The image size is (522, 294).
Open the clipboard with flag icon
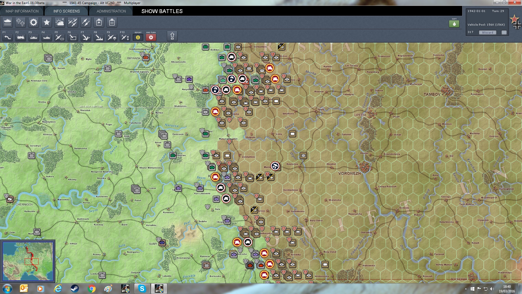tap(99, 22)
